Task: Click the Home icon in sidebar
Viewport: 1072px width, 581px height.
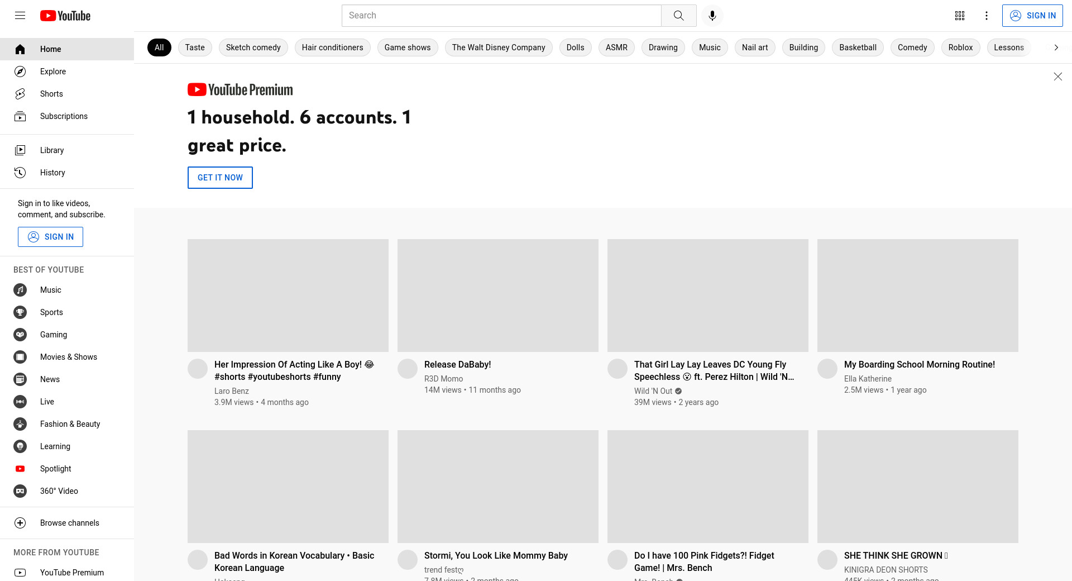Action: 20,49
